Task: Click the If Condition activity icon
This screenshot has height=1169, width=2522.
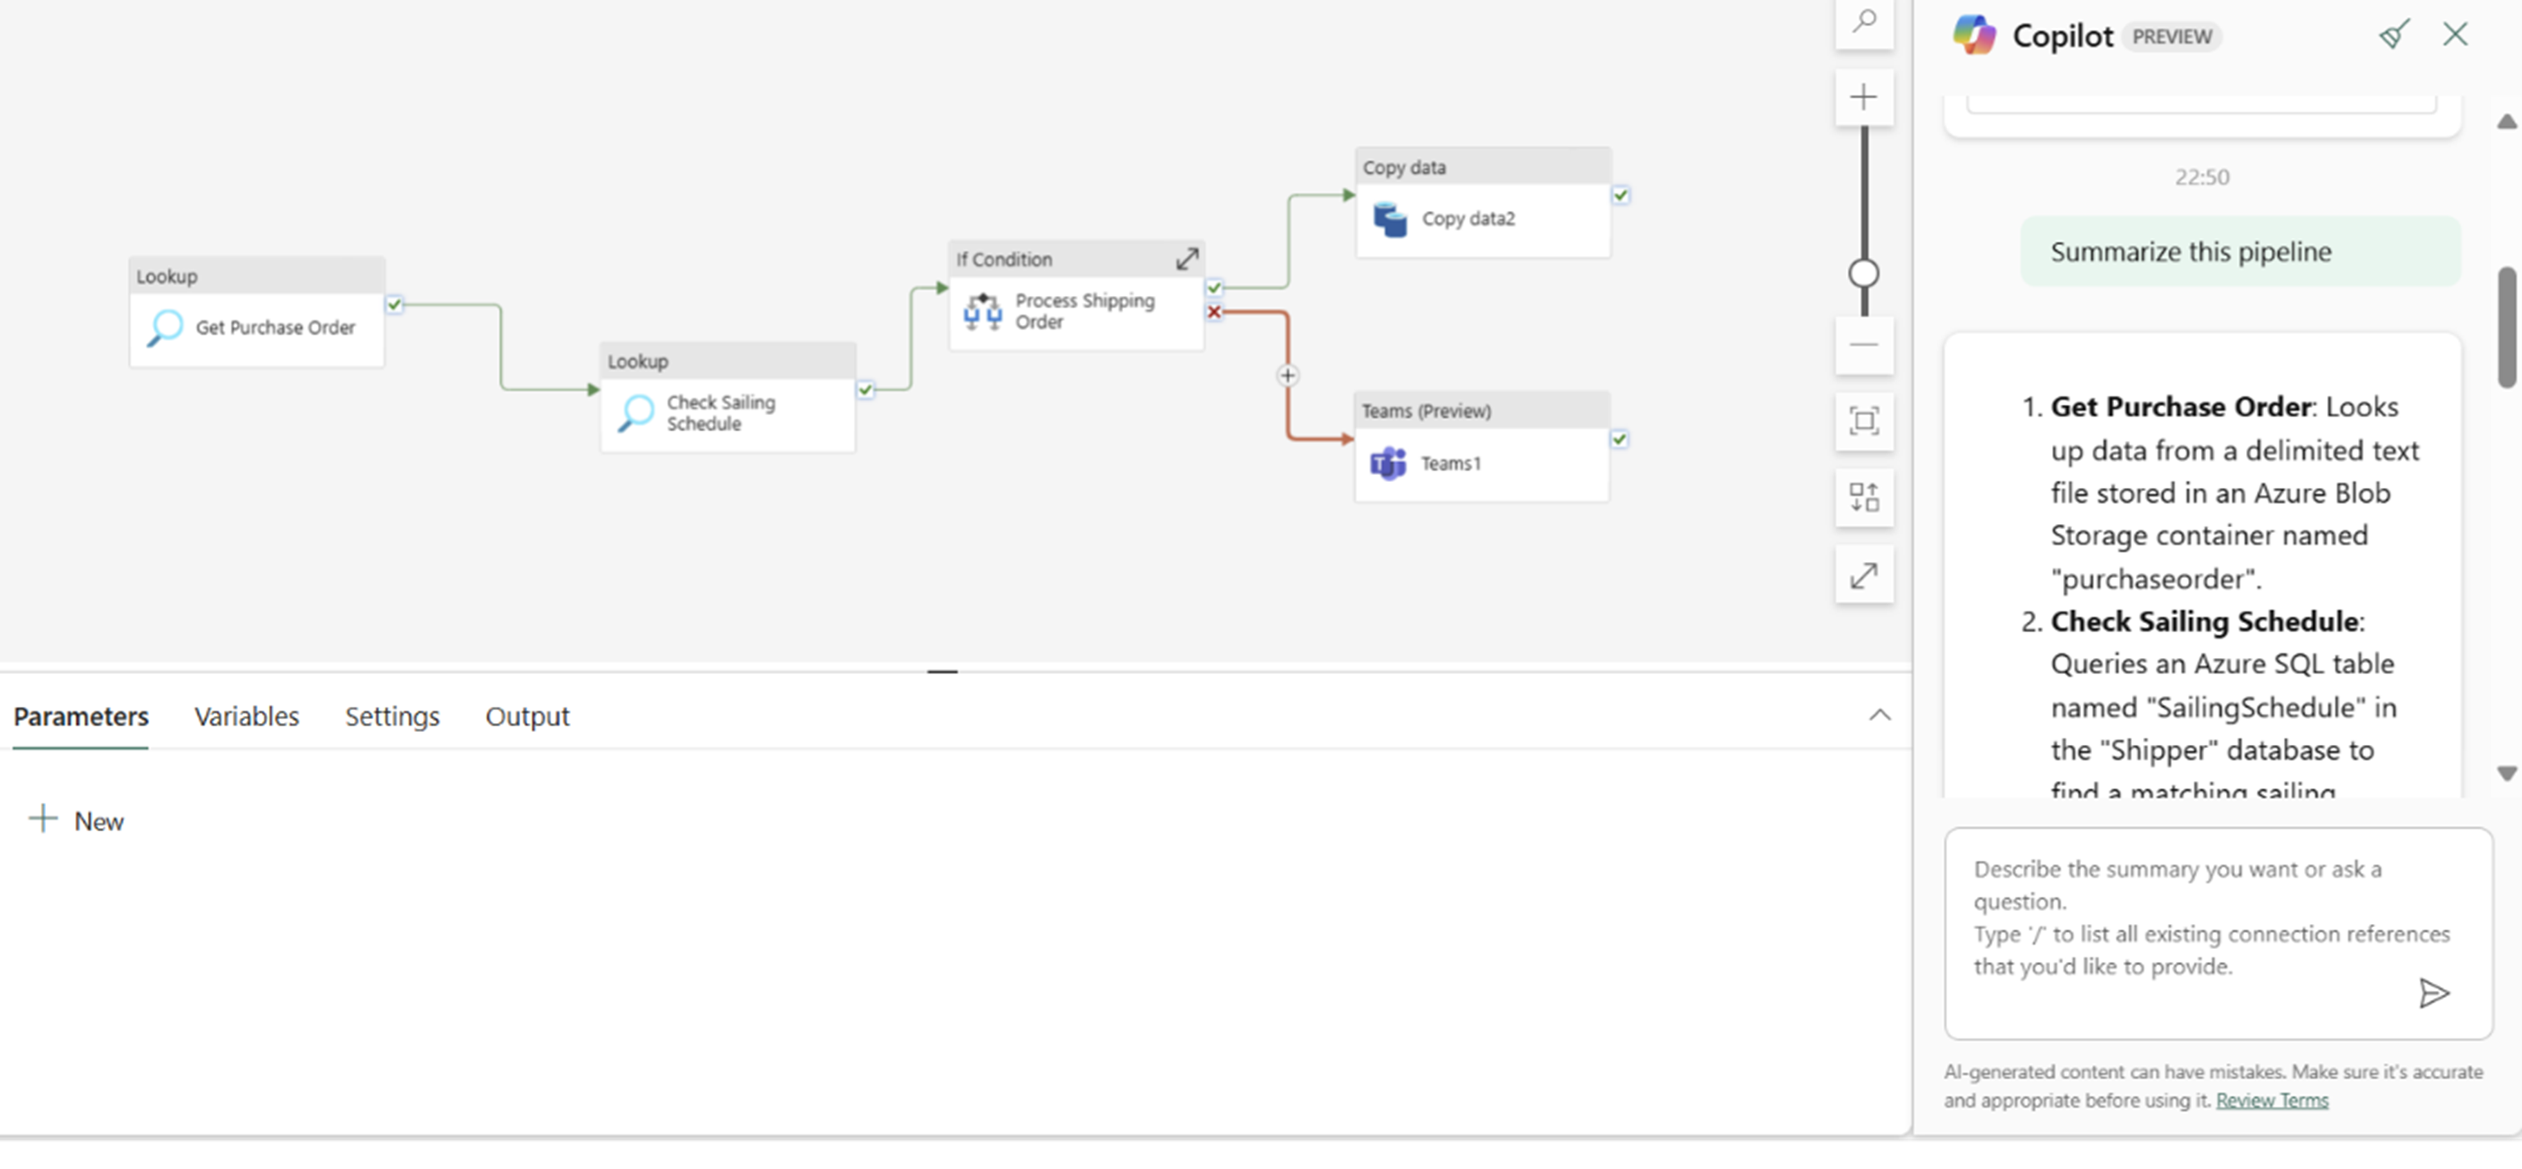Action: click(983, 309)
